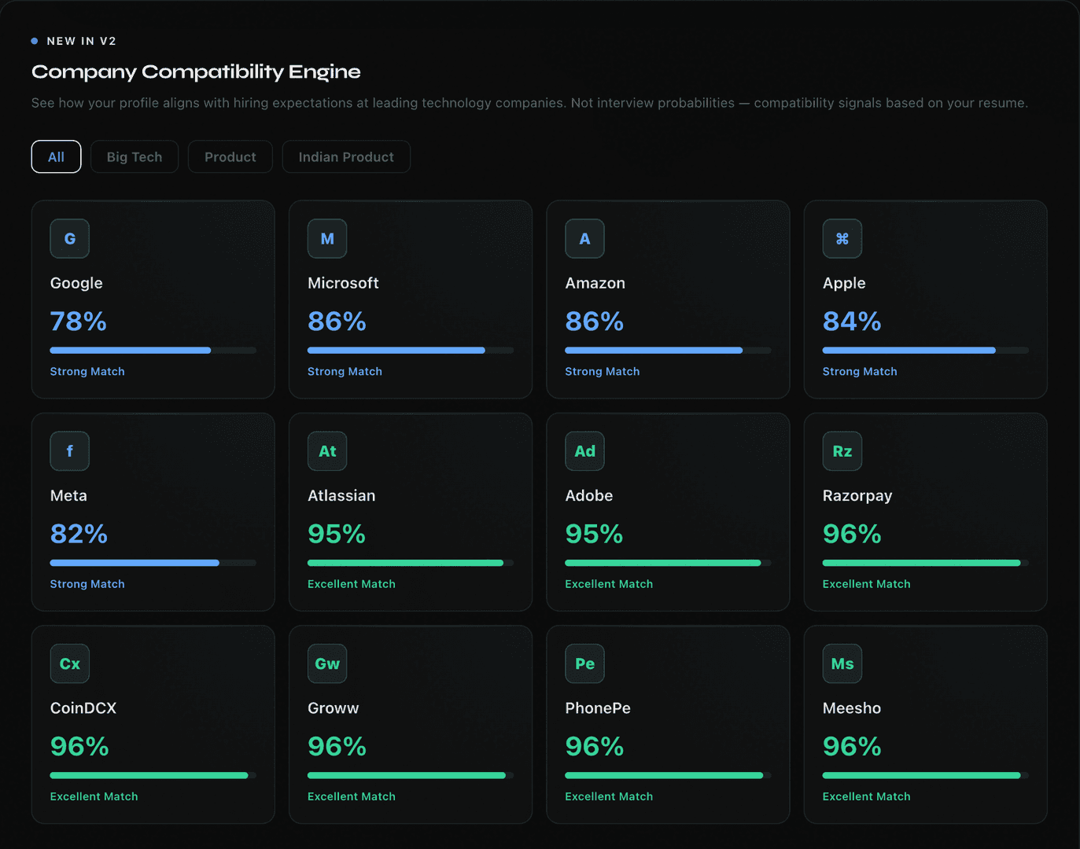Click the Groww "Gw" icon badge

pyautogui.click(x=327, y=663)
